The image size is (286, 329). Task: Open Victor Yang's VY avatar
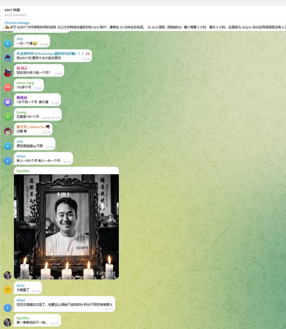coord(8,87)
